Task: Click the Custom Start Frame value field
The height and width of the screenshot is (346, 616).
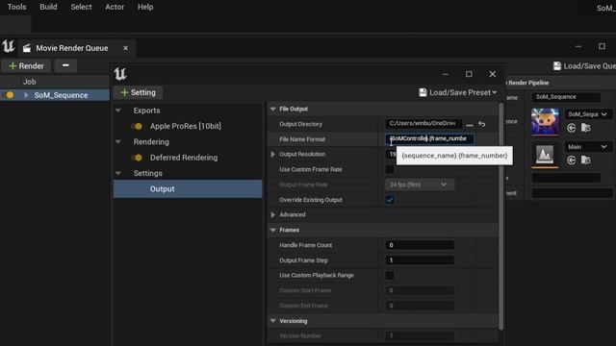Action: click(x=420, y=290)
